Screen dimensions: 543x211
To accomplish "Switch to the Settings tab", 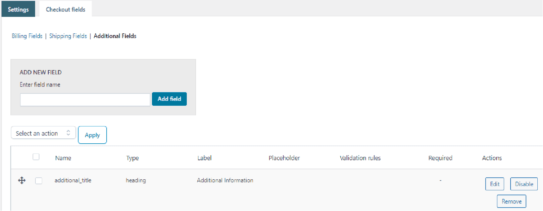I will point(18,9).
